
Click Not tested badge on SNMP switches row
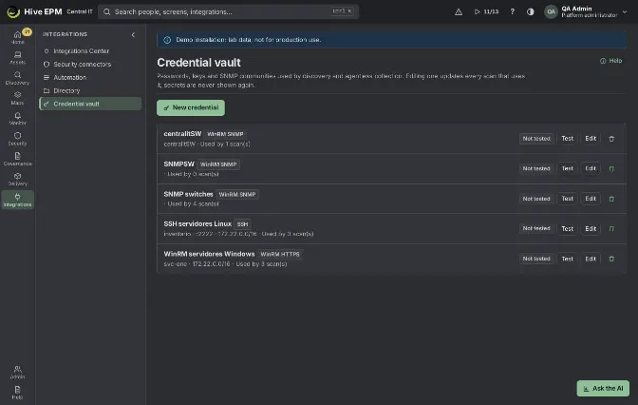tap(536, 199)
